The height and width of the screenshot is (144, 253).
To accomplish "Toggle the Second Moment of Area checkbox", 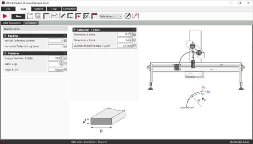I will (x=135, y=46).
